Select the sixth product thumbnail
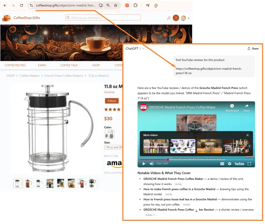 pos(71,183)
